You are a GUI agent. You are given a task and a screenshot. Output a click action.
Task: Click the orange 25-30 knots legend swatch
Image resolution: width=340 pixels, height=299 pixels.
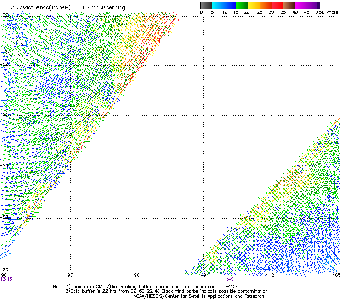tap(266, 6)
